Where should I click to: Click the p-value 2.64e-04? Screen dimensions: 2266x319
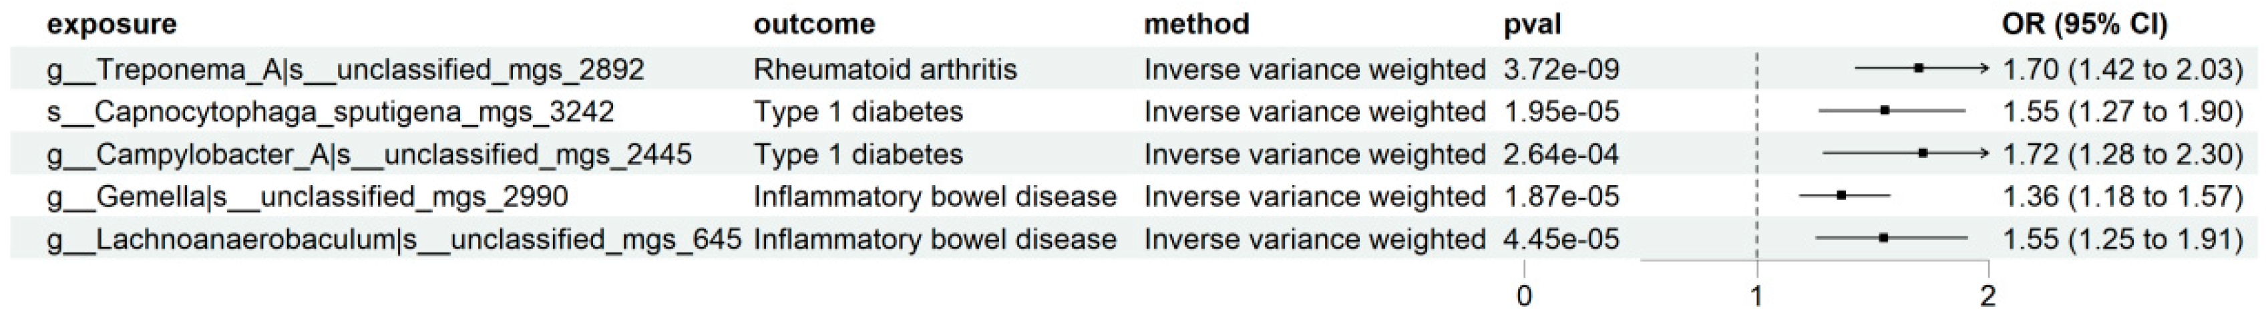[1561, 155]
